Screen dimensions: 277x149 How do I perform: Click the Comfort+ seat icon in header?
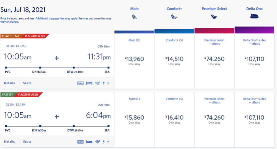click(174, 16)
